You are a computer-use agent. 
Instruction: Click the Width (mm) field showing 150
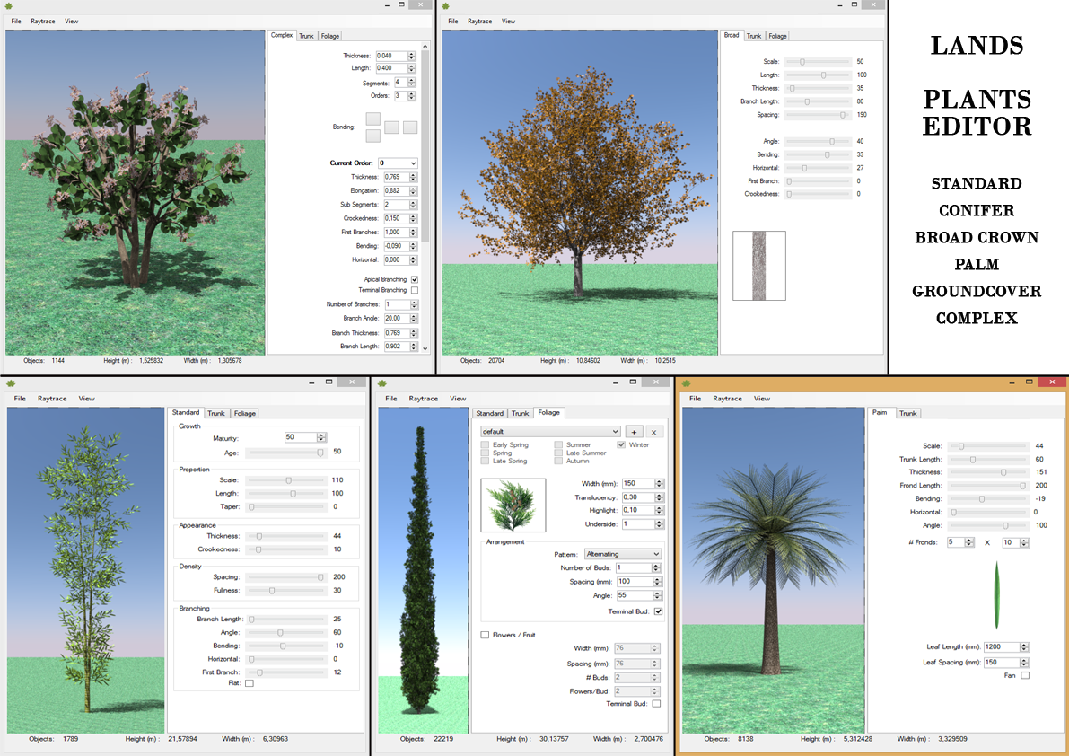click(638, 483)
